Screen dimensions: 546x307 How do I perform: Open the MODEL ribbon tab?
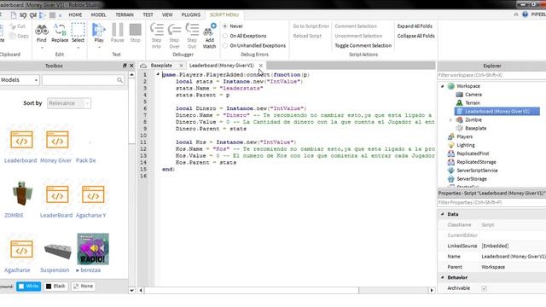pos(99,14)
